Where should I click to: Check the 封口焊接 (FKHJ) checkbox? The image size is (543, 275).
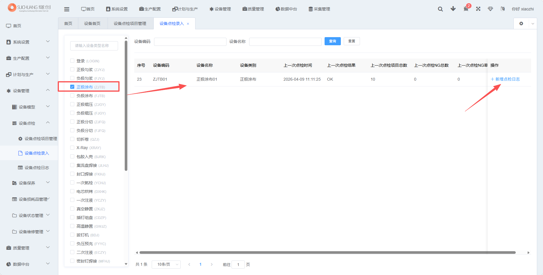(x=72, y=174)
